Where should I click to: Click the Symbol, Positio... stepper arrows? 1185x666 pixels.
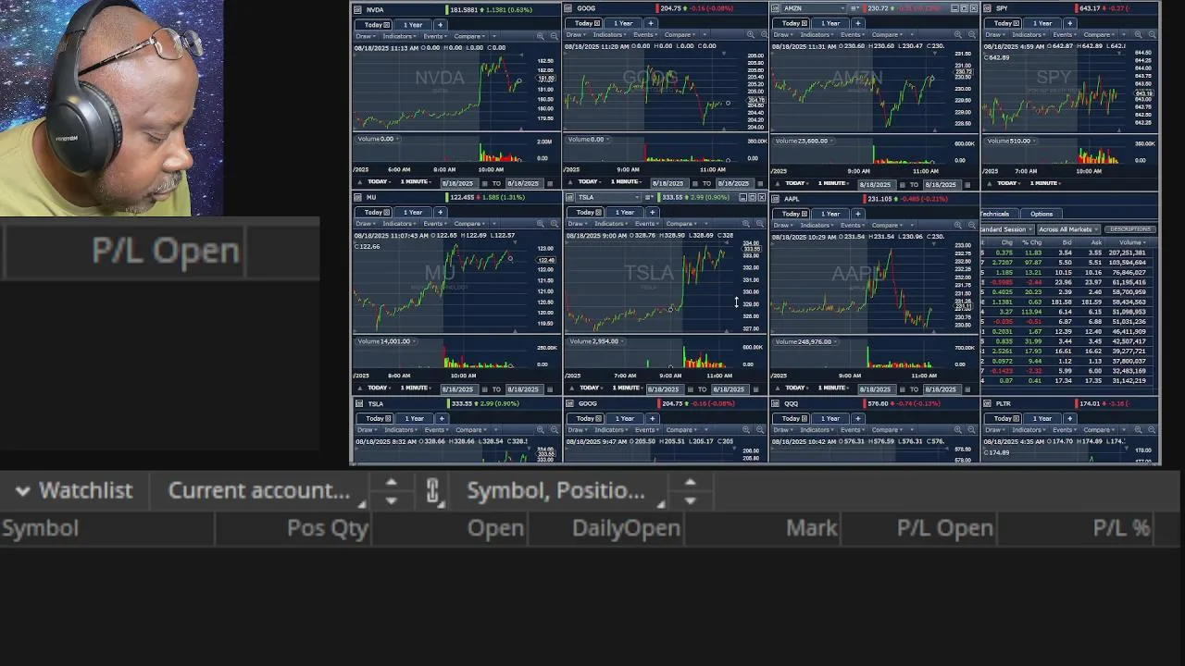[x=690, y=491]
